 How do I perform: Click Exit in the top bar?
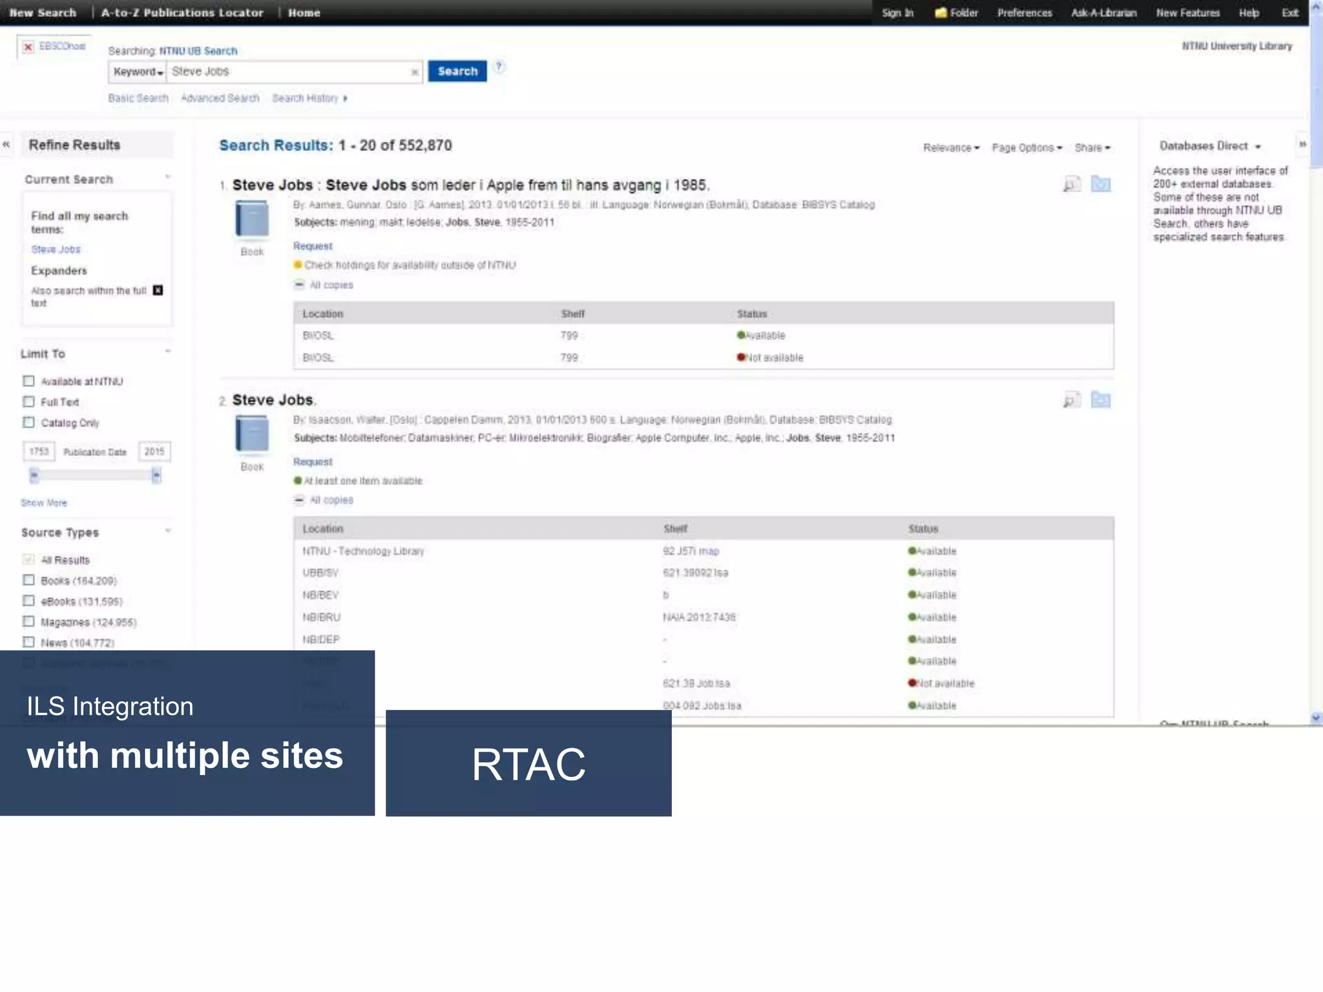(x=1290, y=13)
